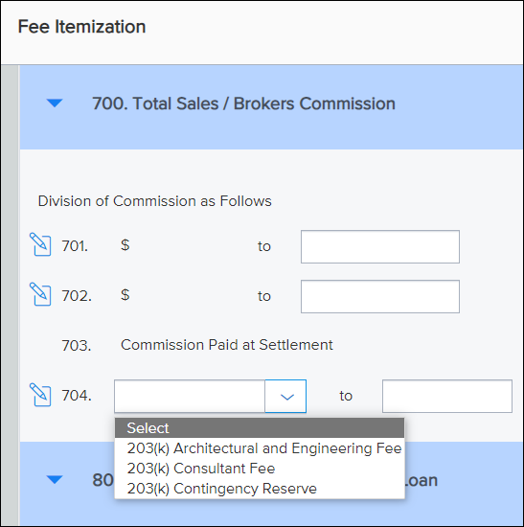This screenshot has width=524, height=527.
Task: Focus the 704 payee input field
Action: click(x=447, y=397)
